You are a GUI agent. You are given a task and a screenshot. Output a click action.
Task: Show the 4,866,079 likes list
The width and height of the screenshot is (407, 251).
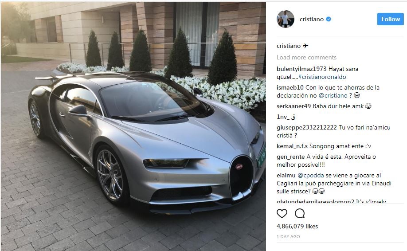[297, 226]
